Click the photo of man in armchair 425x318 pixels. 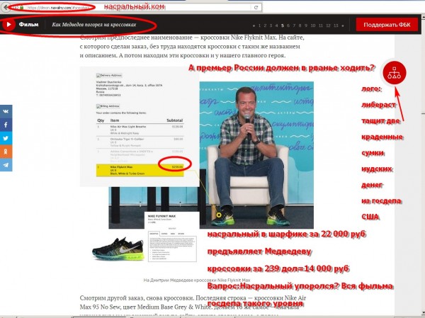pyautogui.click(x=256, y=155)
